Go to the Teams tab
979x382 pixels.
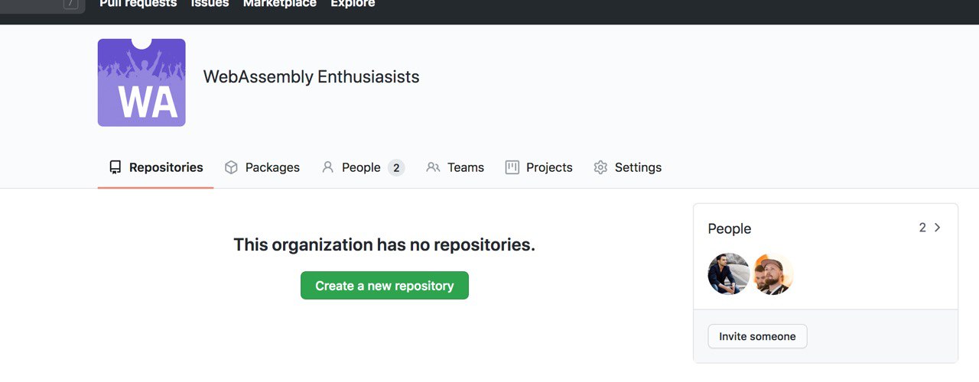tap(455, 167)
